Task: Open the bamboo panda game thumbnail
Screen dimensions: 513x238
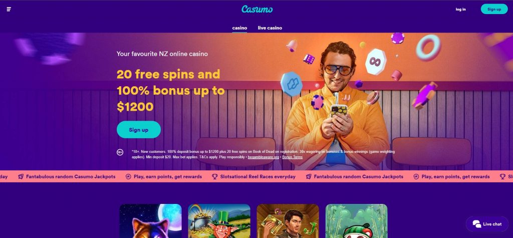Action: [x=357, y=221]
